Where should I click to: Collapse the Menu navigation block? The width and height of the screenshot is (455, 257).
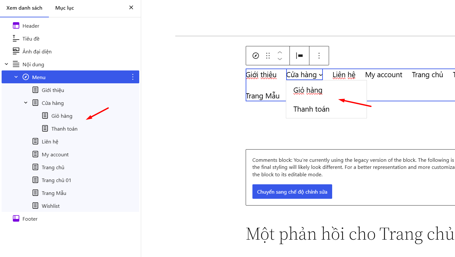click(16, 77)
